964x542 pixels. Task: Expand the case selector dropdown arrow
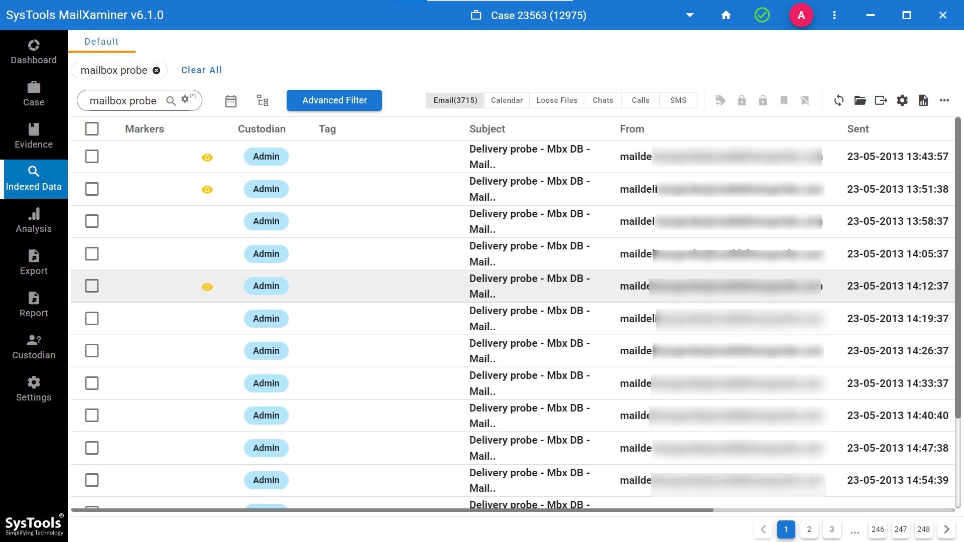pos(690,15)
